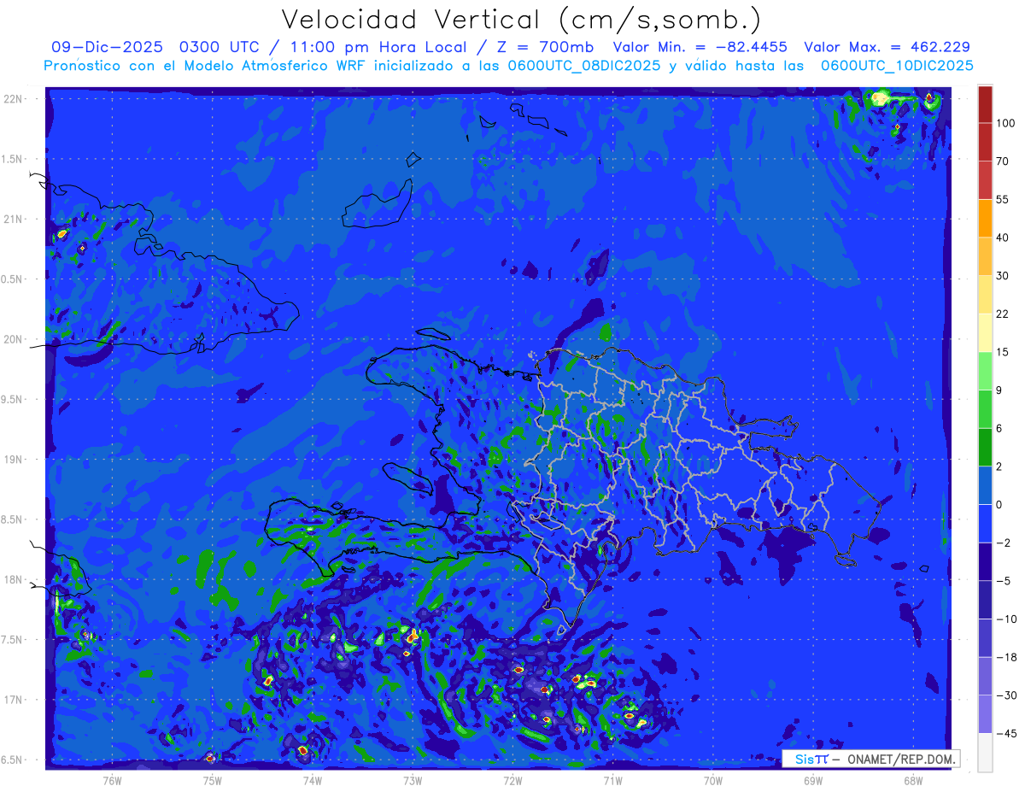Click the "21N" latitude label

(x=13, y=219)
